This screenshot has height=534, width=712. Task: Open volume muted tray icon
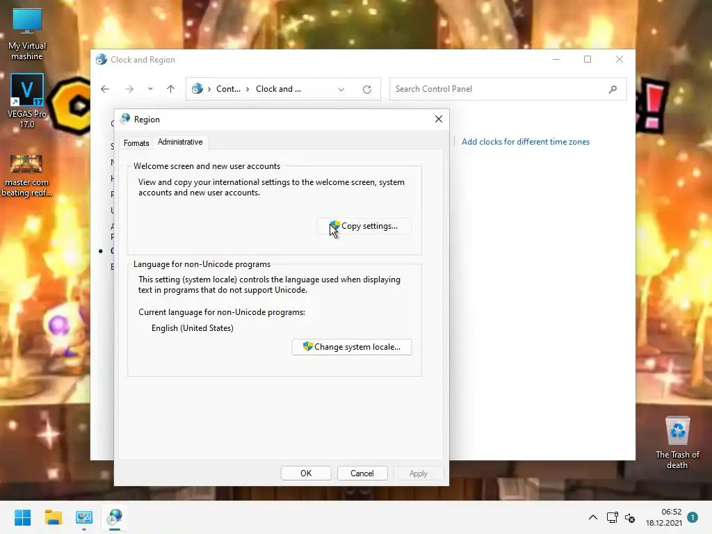click(630, 517)
